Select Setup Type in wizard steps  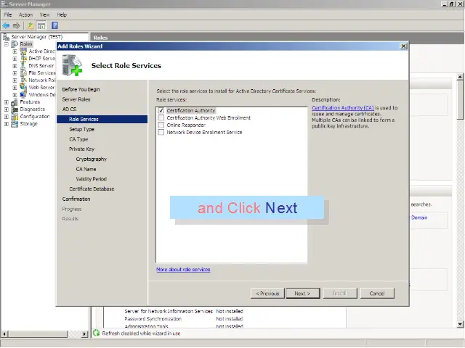pyautogui.click(x=81, y=129)
